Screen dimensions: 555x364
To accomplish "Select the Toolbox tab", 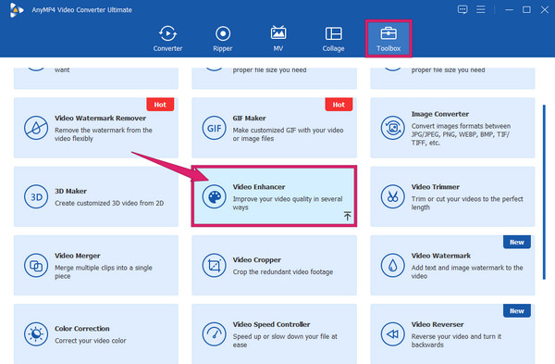I will click(388, 38).
